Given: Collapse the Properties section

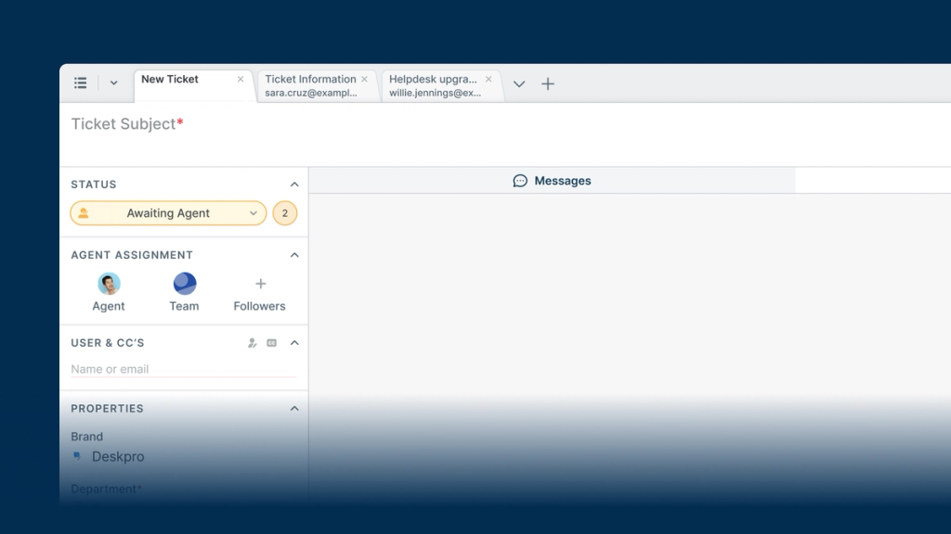Looking at the screenshot, I should pyautogui.click(x=294, y=409).
